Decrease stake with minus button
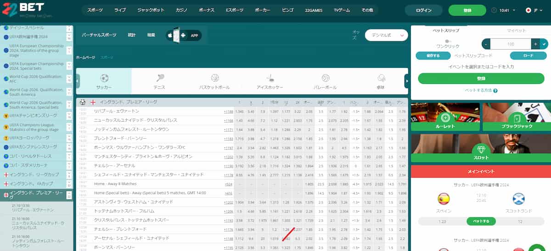The height and width of the screenshot is (251, 551). coord(486,44)
